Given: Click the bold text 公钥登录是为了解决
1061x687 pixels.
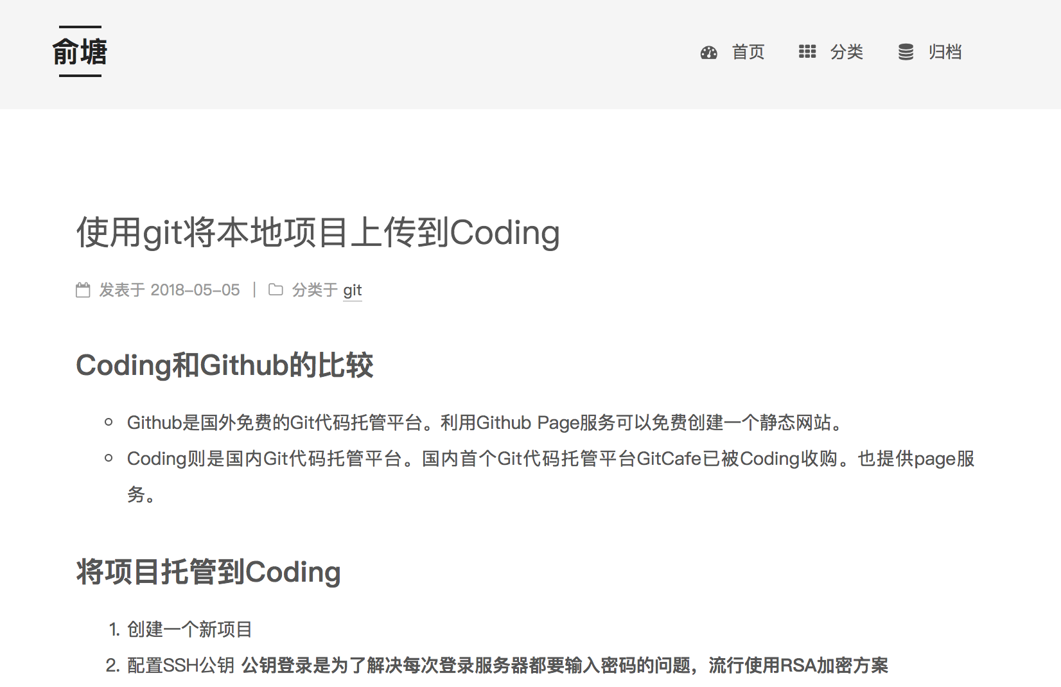Looking at the screenshot, I should [565, 665].
